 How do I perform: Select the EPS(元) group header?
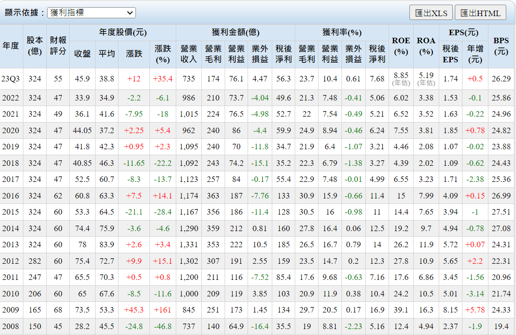coord(463,32)
